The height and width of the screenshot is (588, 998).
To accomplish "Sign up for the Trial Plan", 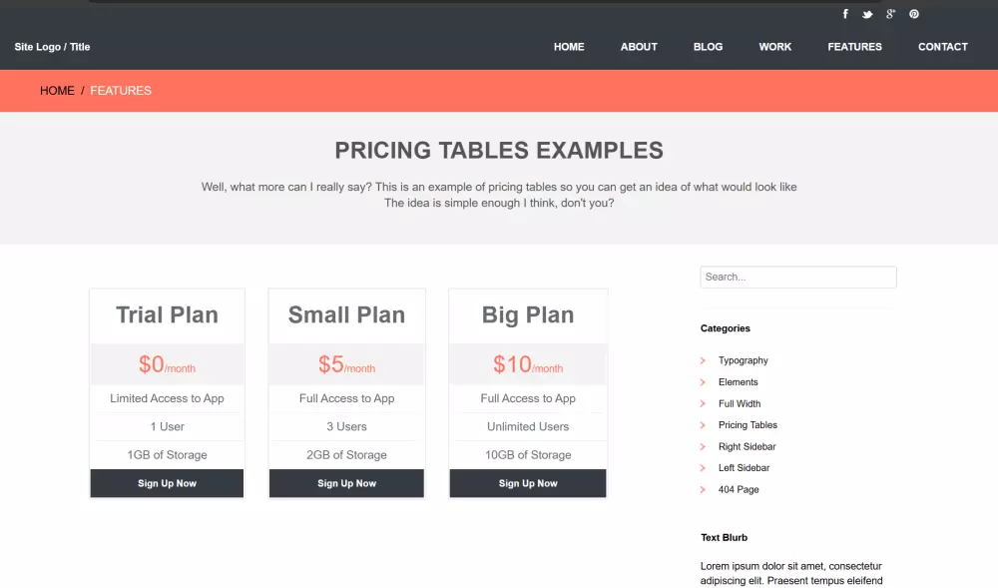I will (x=167, y=483).
